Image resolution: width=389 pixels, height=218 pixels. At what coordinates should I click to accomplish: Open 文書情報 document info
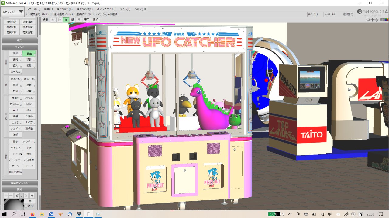click(x=28, y=22)
